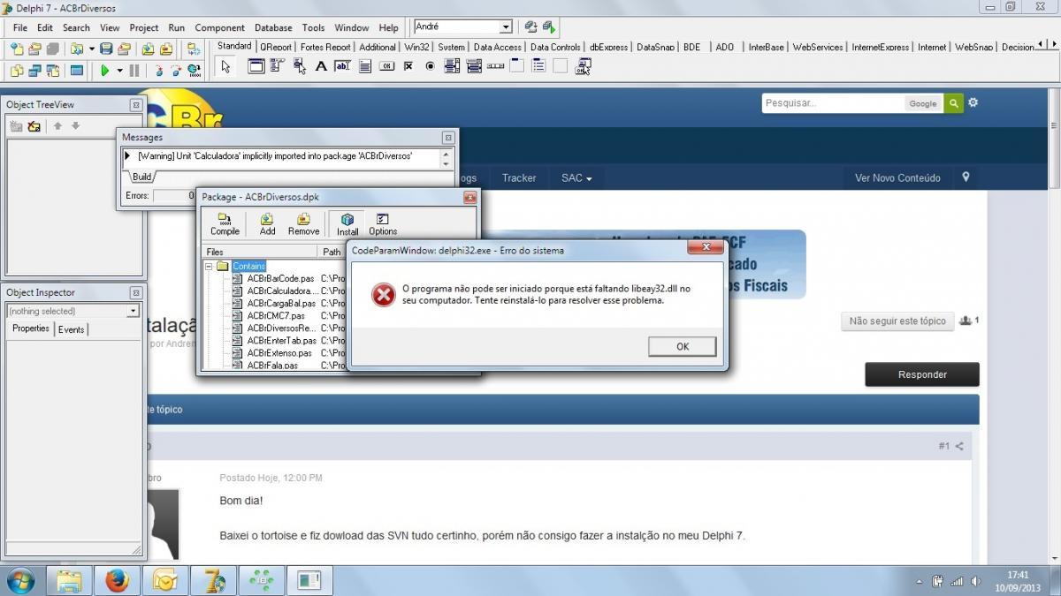Select the Contains folder in package tree
Image resolution: width=1061 pixels, height=596 pixels.
pos(248,266)
